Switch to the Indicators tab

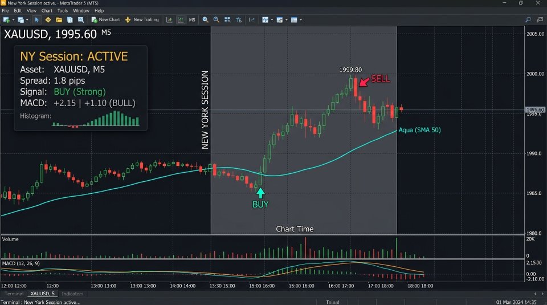point(72,294)
